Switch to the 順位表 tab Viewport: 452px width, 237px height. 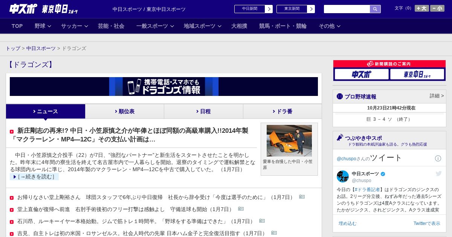click(125, 111)
